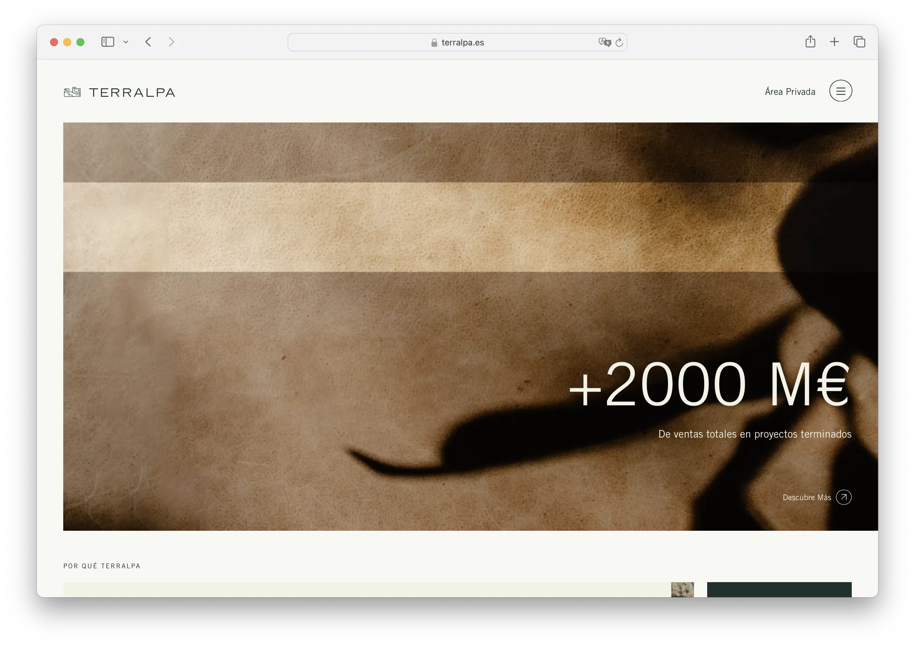Screen dimensions: 915x646
Task: Toggle the Safari sidebar
Action: (x=108, y=42)
